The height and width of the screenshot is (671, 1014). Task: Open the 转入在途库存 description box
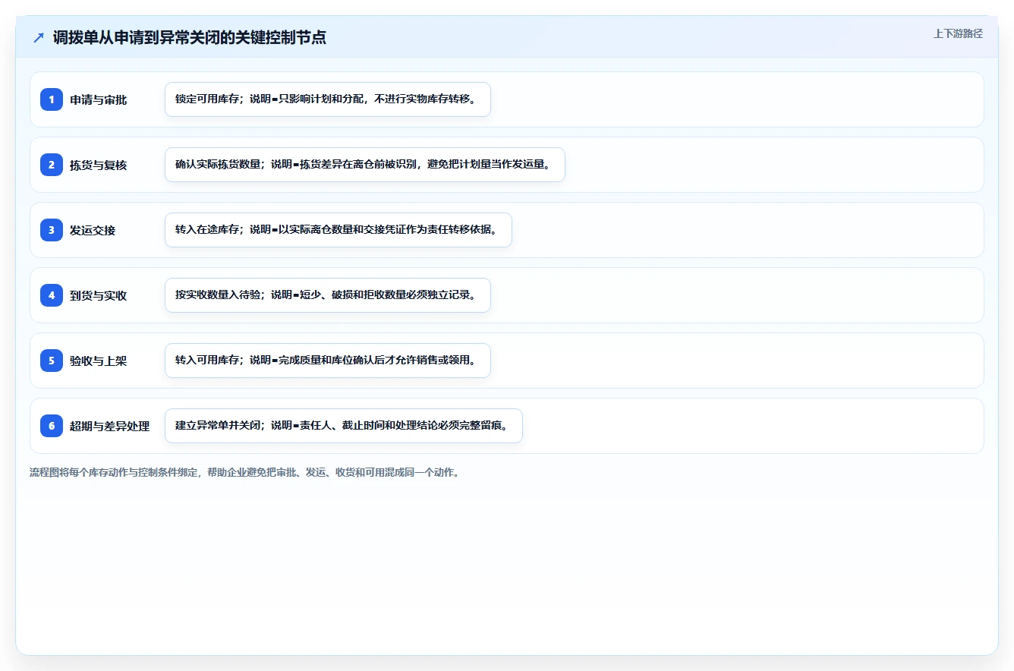(339, 230)
